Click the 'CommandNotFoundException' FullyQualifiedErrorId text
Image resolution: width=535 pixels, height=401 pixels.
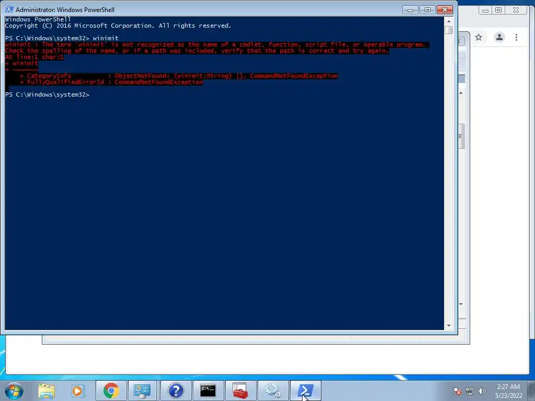[159, 82]
